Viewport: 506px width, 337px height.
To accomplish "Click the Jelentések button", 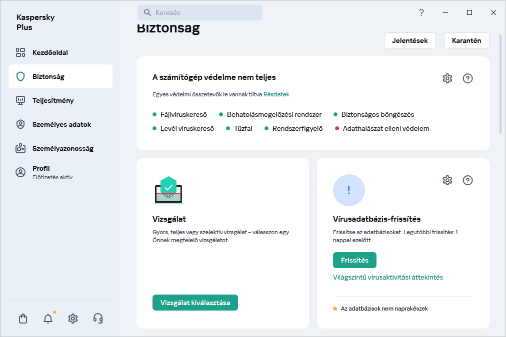I will click(409, 41).
